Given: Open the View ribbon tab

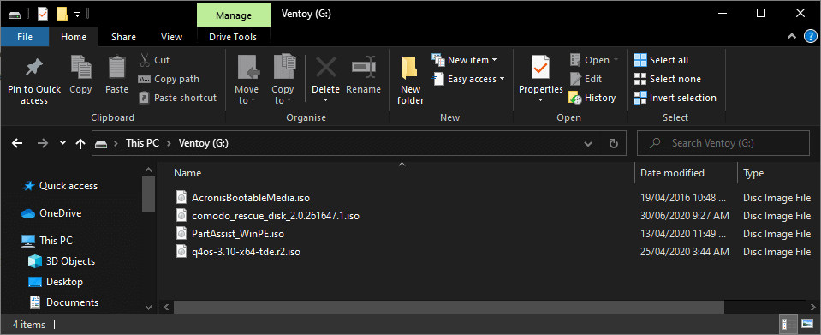Looking at the screenshot, I should tap(172, 37).
